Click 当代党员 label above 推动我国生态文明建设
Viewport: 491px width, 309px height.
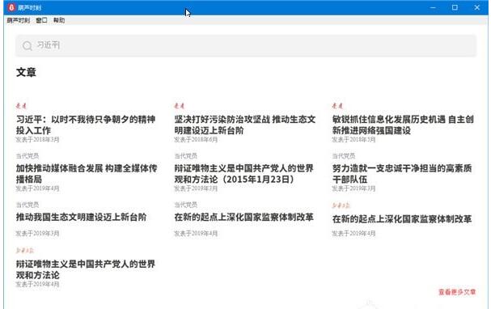pyautogui.click(x=28, y=205)
